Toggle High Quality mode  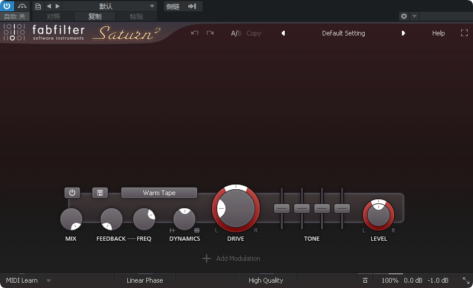[266, 280]
